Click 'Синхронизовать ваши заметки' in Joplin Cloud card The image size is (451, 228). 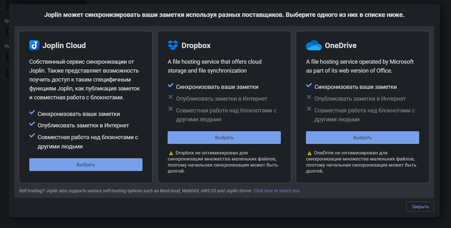click(79, 114)
